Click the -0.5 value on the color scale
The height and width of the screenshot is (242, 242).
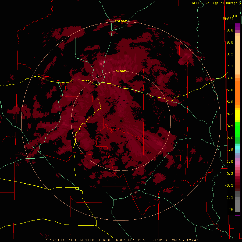pos(229,186)
